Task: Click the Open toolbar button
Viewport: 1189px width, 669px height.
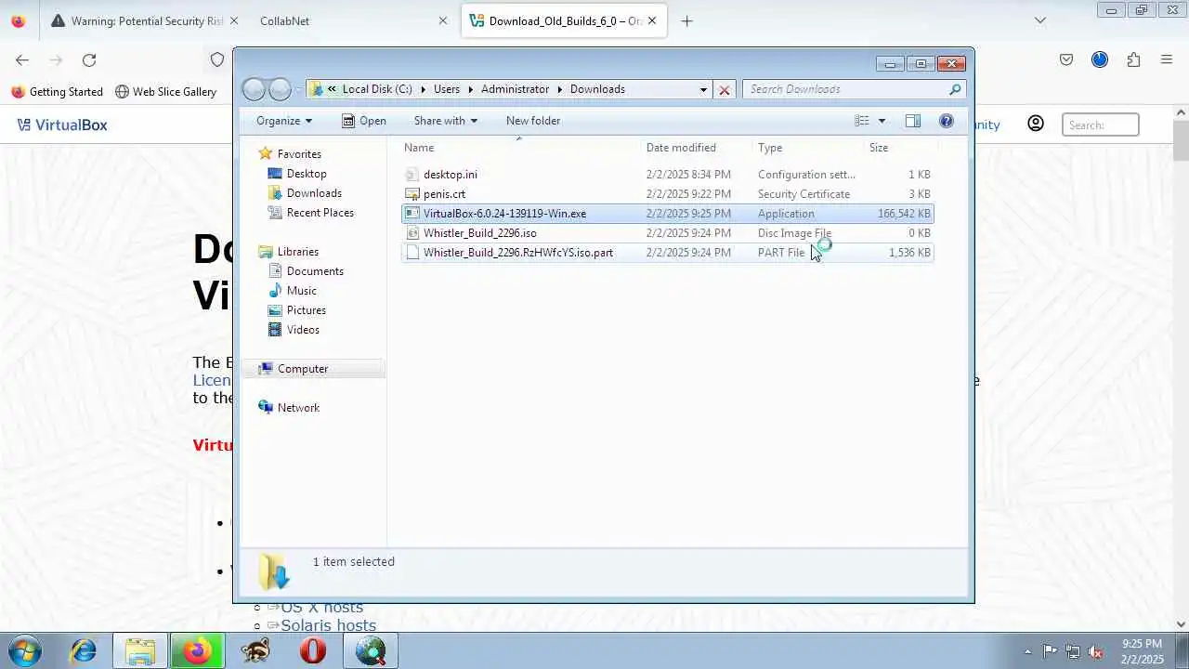Action: pos(363,121)
